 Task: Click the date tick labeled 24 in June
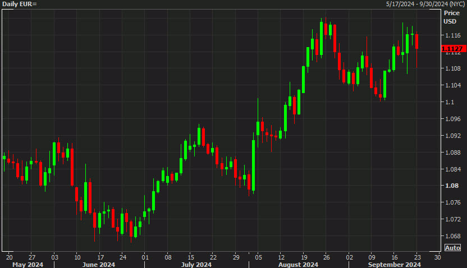(123, 257)
